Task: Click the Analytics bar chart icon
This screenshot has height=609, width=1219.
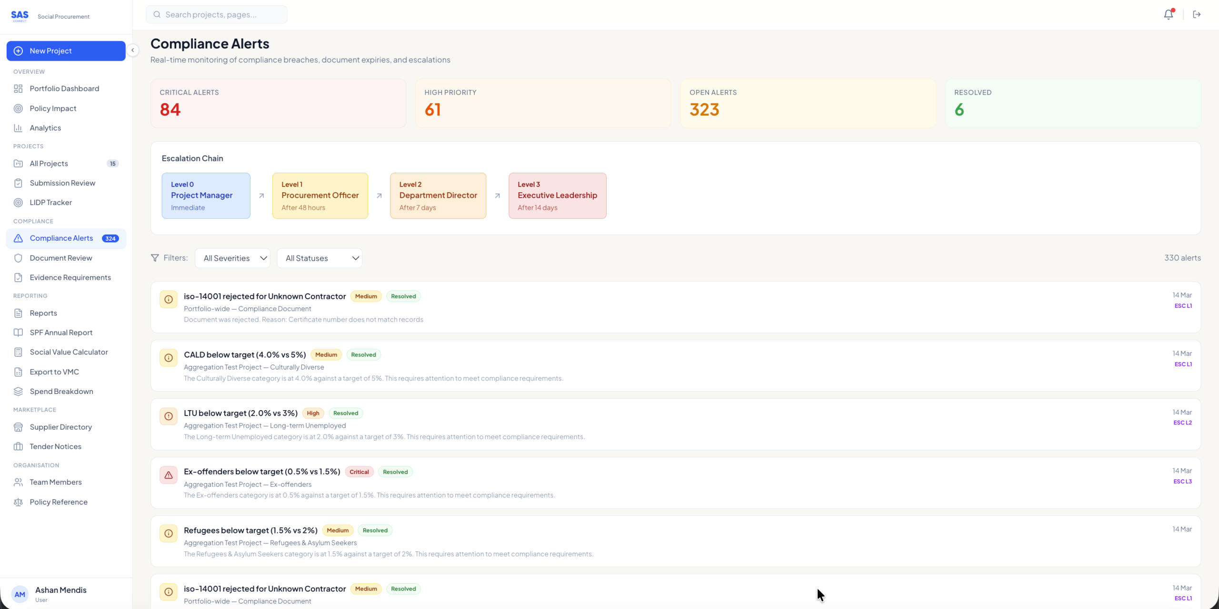Action: click(x=18, y=128)
